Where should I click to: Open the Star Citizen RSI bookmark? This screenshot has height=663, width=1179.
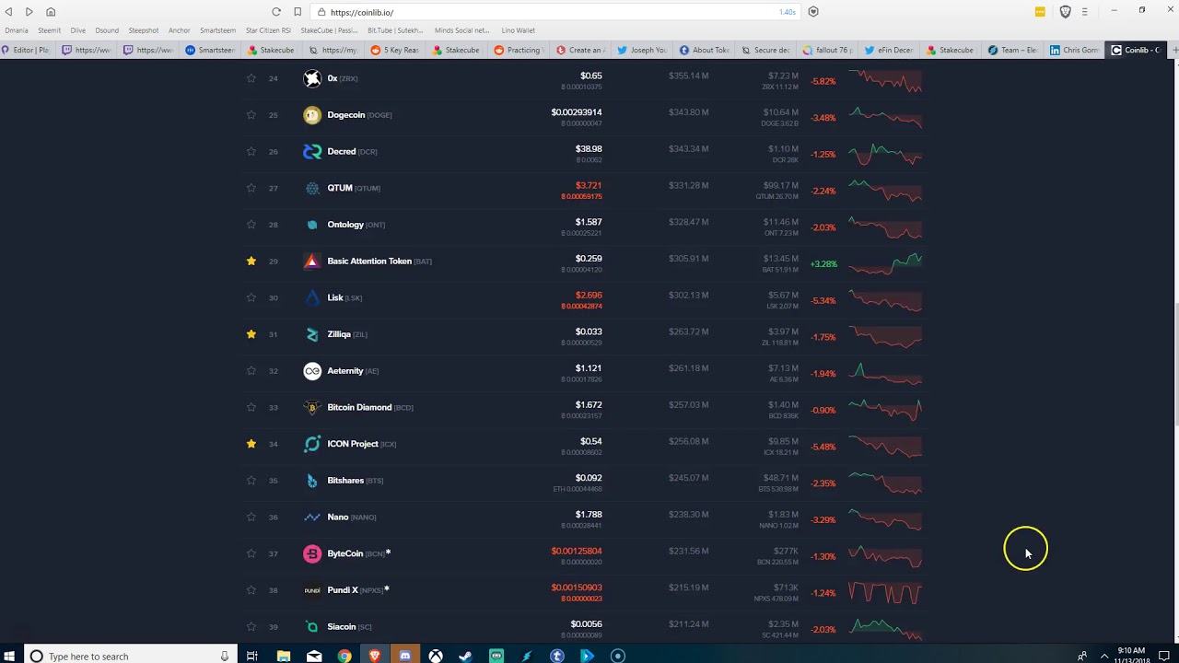[268, 30]
